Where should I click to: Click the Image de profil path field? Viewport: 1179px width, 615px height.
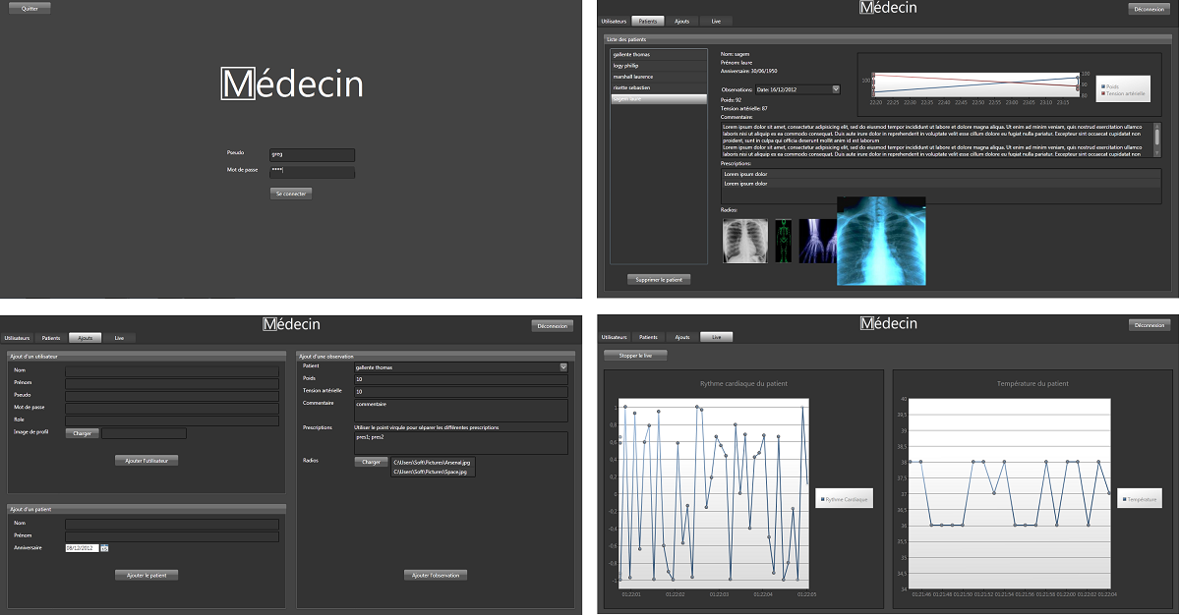pyautogui.click(x=144, y=433)
